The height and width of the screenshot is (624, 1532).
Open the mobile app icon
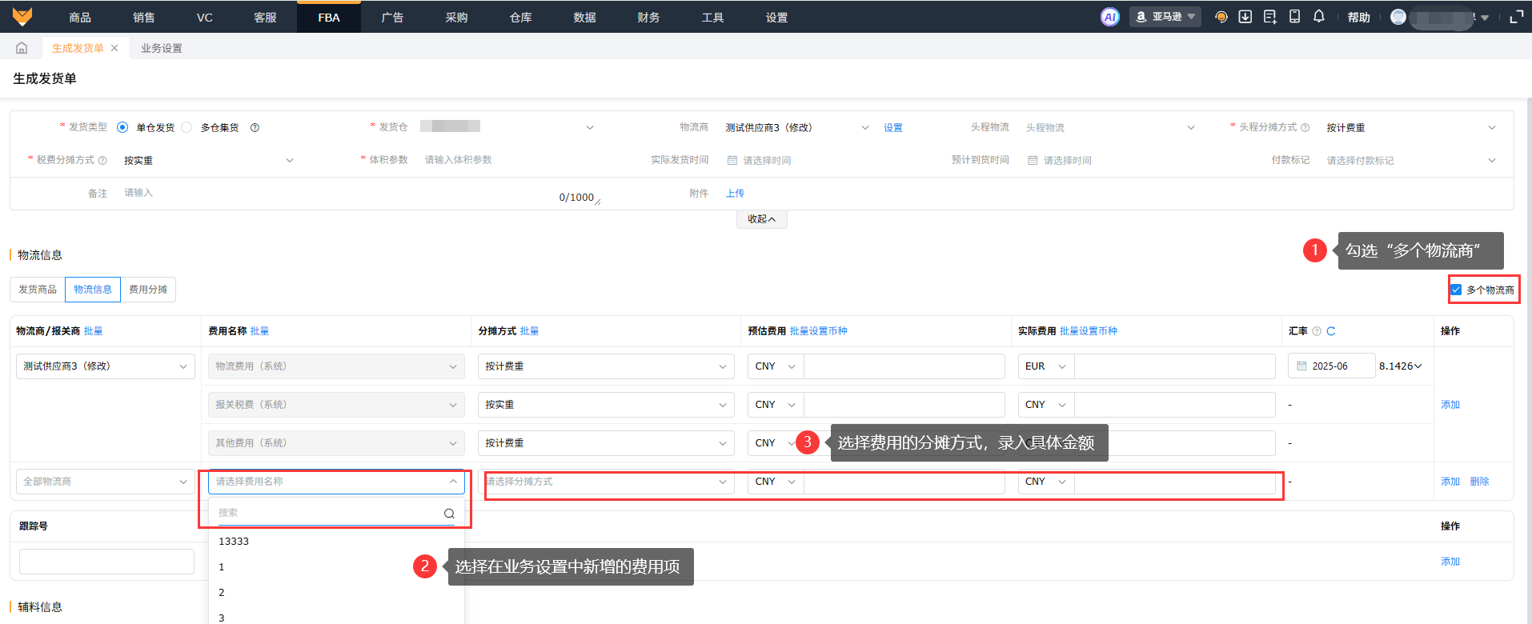(1294, 17)
